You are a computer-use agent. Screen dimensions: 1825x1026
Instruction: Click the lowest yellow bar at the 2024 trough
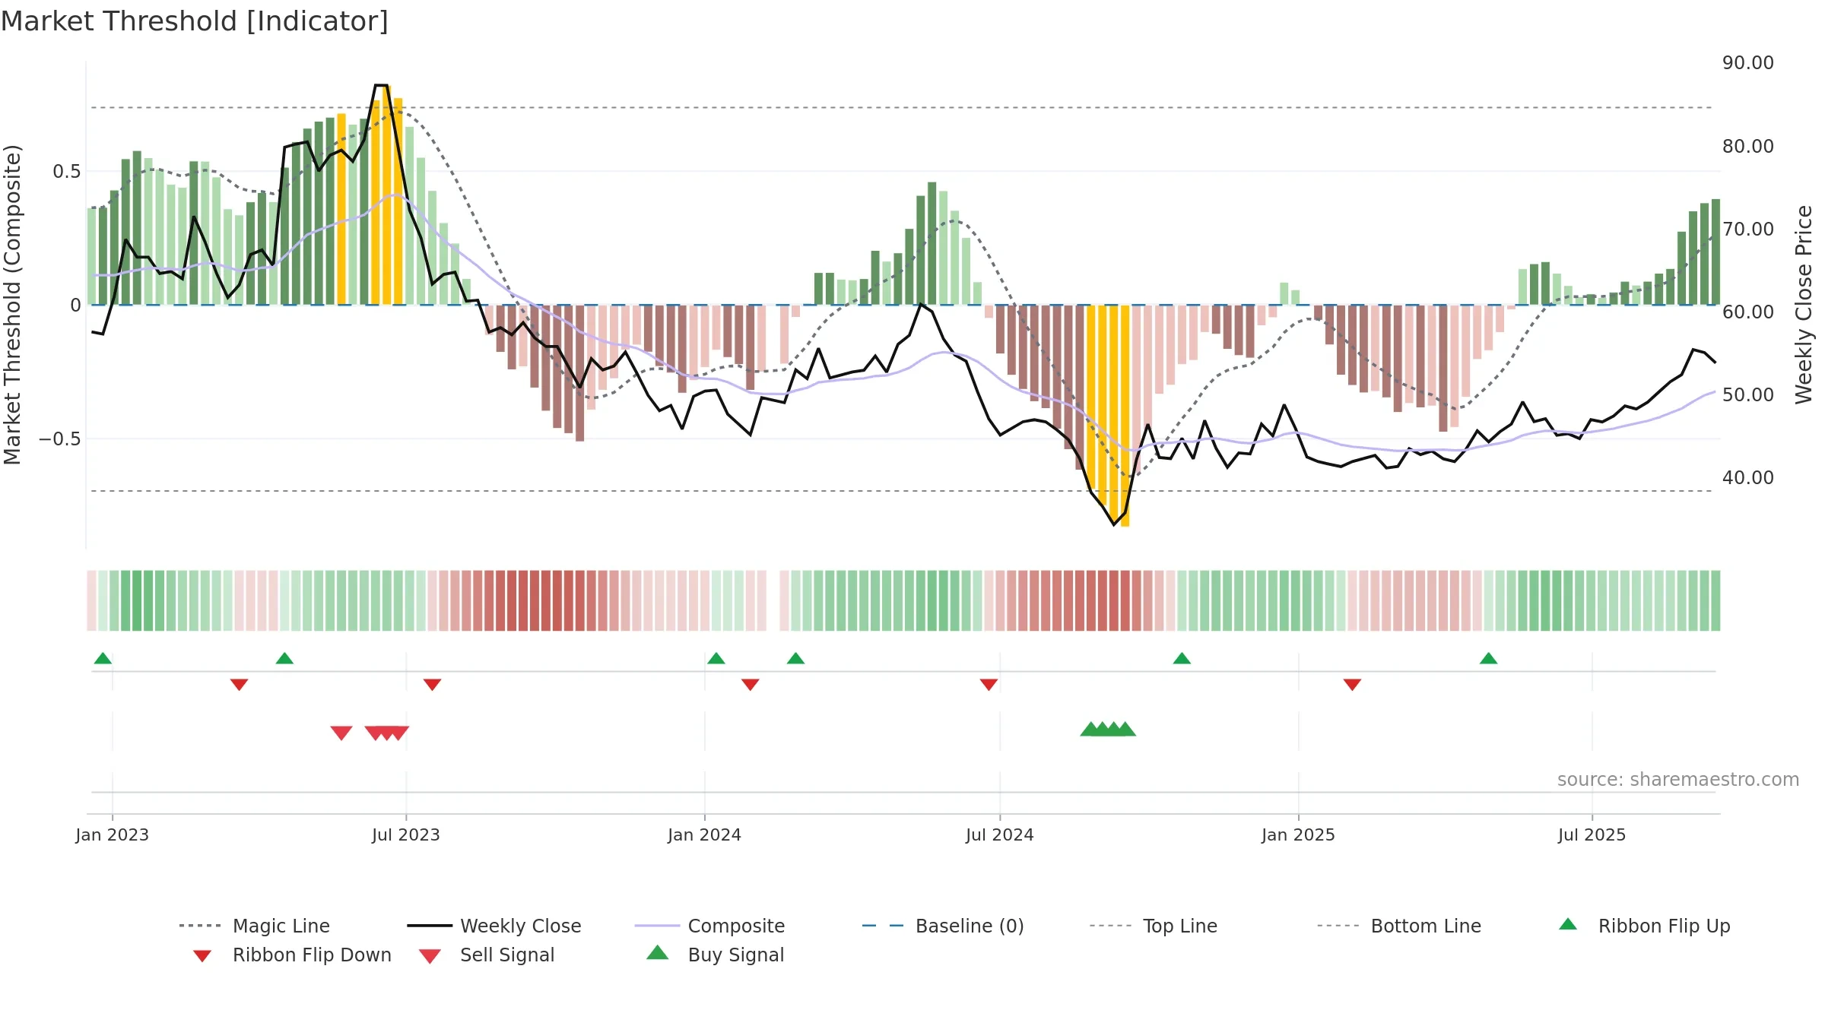pos(1125,416)
